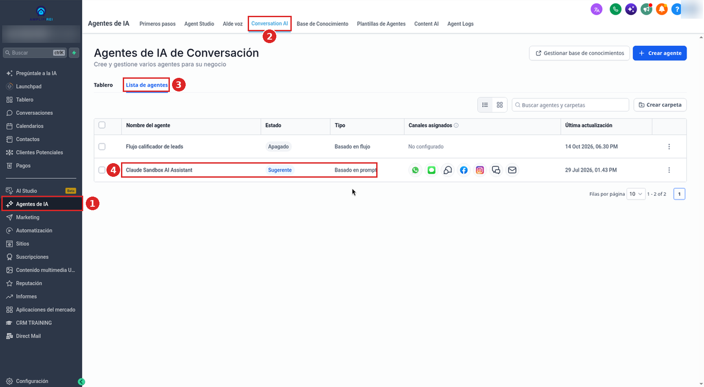The width and height of the screenshot is (704, 387).
Task: Click the Apagado status badge
Action: click(279, 146)
